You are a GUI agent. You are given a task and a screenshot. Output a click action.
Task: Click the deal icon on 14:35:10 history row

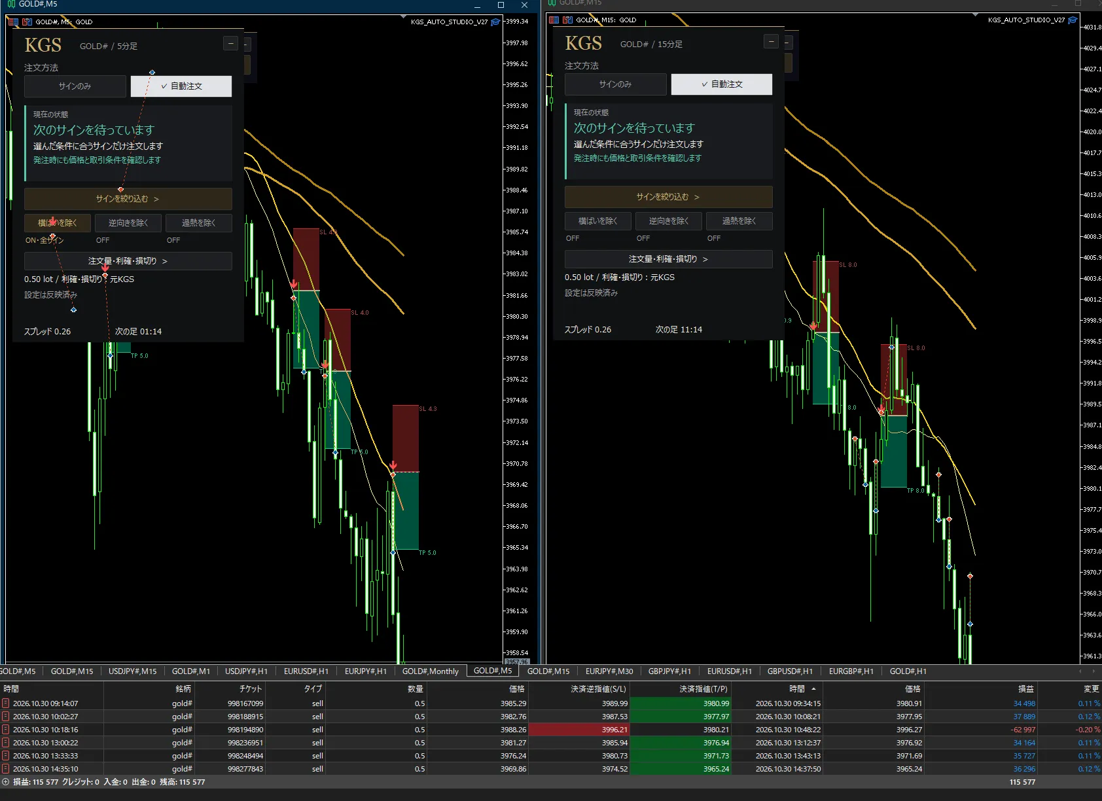coord(6,769)
